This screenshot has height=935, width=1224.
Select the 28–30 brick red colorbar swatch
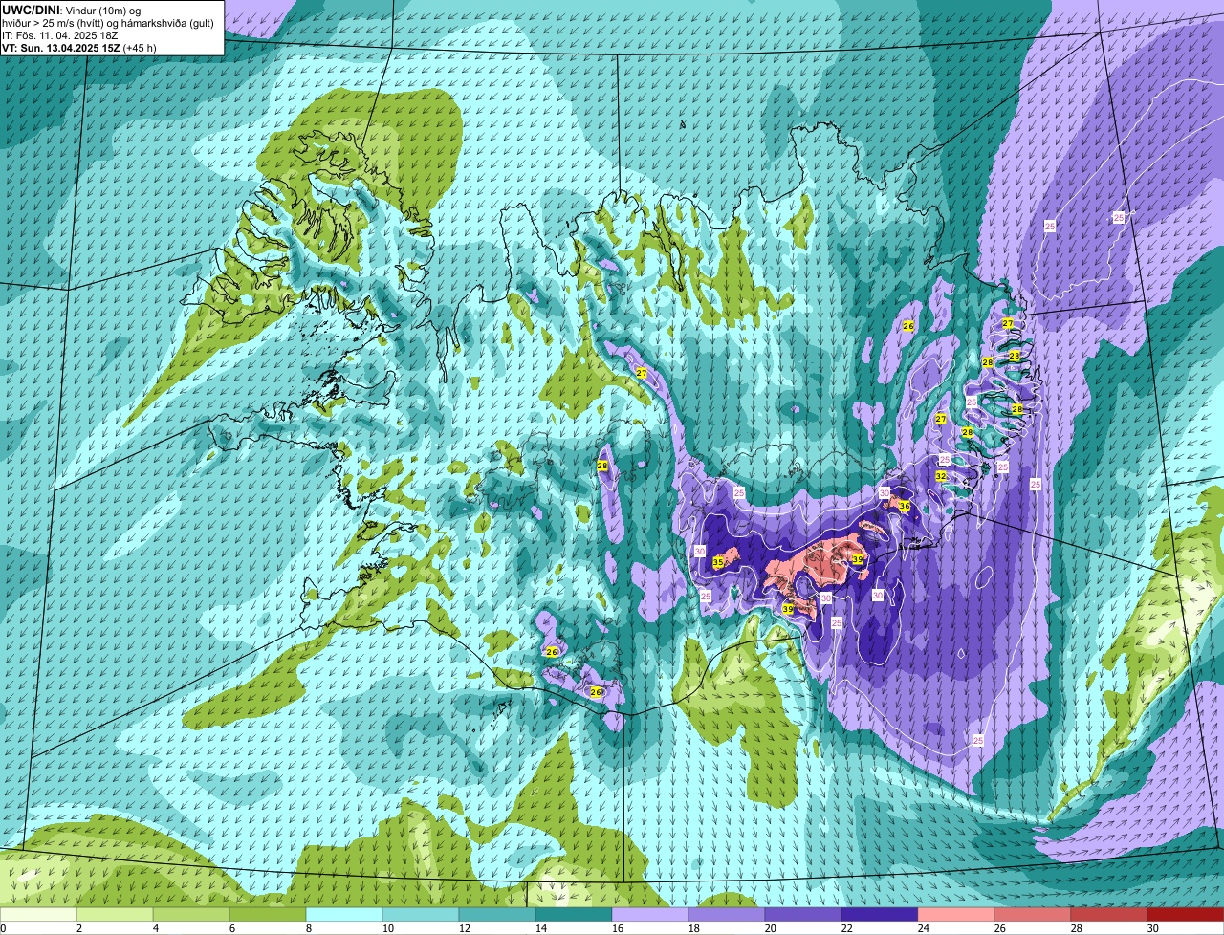(x=1109, y=914)
